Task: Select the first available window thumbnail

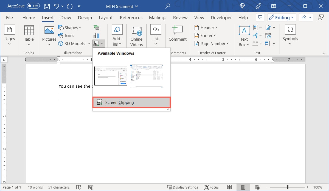Action: click(x=111, y=76)
